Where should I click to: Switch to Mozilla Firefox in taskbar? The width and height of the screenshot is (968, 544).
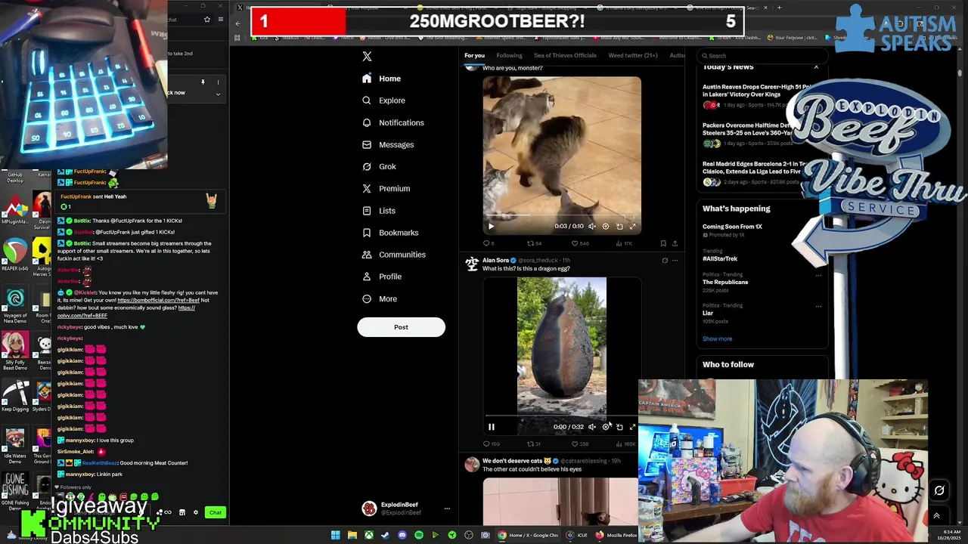coord(616,535)
